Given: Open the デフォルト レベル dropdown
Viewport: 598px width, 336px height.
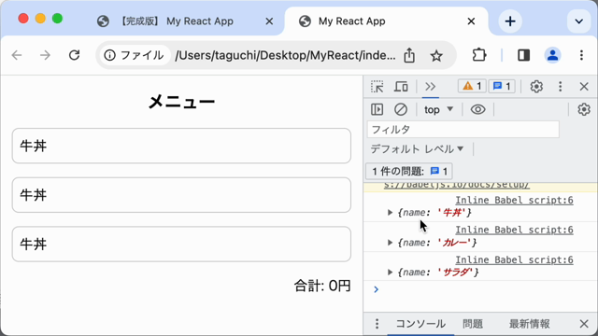Looking at the screenshot, I should (x=418, y=149).
